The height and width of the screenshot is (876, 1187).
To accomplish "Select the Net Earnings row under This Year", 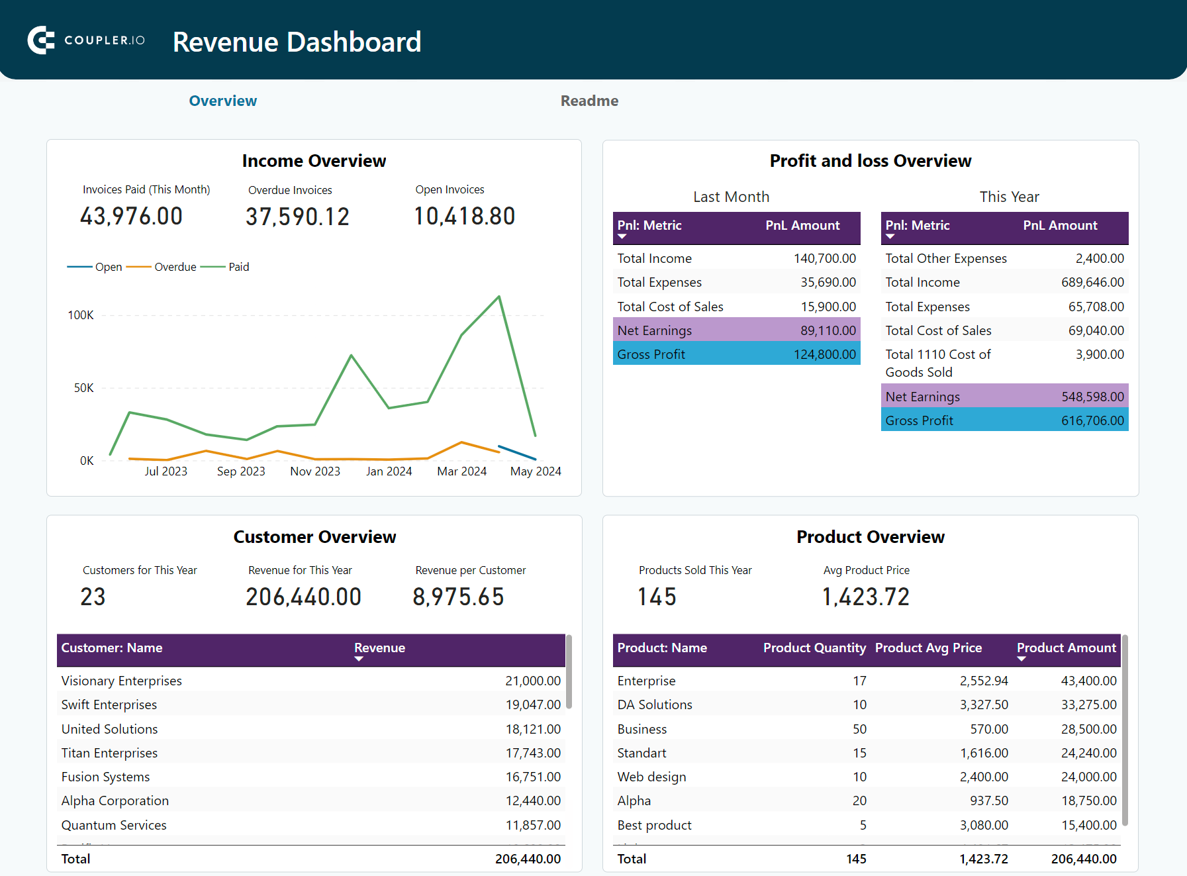I will 1004,396.
